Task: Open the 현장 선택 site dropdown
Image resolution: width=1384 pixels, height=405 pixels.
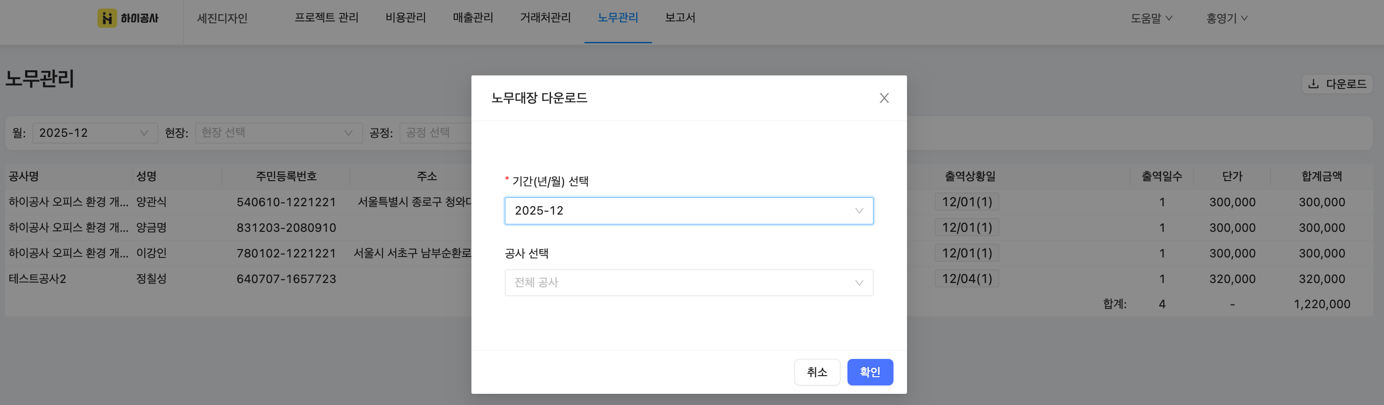Action: (x=278, y=133)
